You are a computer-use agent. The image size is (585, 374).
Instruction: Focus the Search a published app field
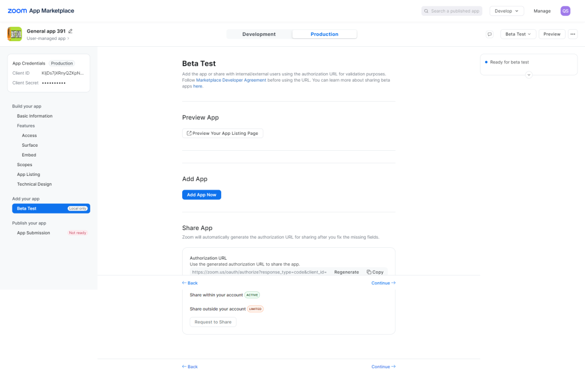(x=452, y=11)
